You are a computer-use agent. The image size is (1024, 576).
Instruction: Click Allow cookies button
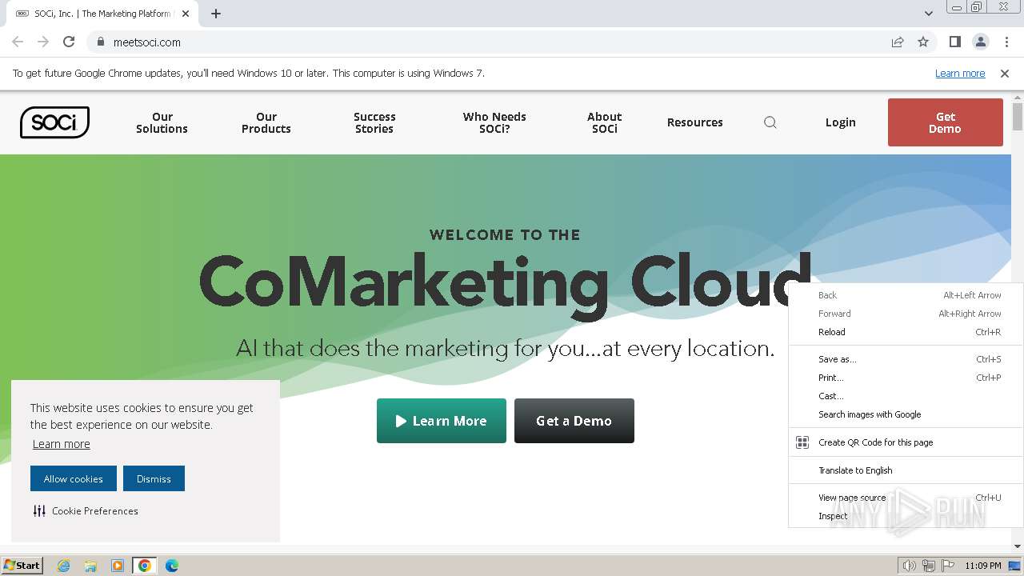74,478
